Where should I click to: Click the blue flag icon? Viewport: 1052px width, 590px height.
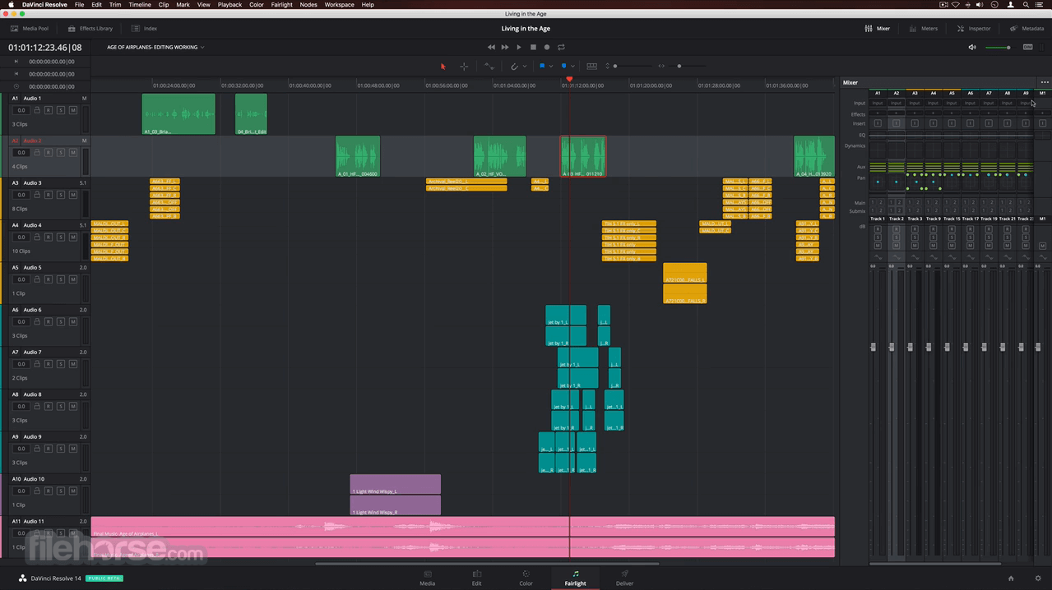click(542, 66)
